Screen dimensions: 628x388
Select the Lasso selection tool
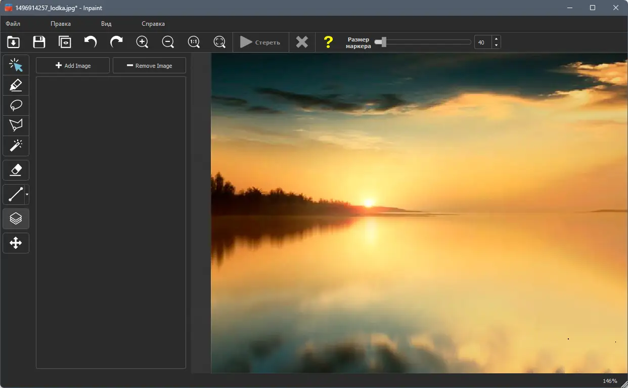pos(16,105)
